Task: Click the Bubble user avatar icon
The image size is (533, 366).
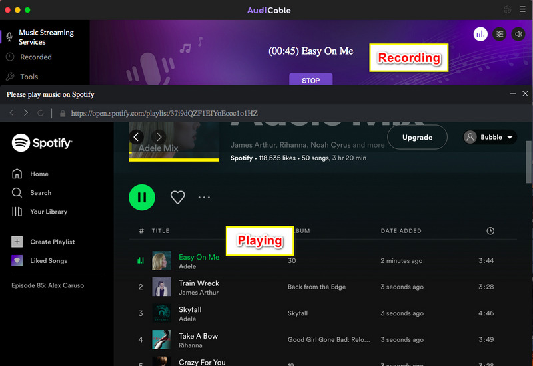Action: (x=470, y=137)
